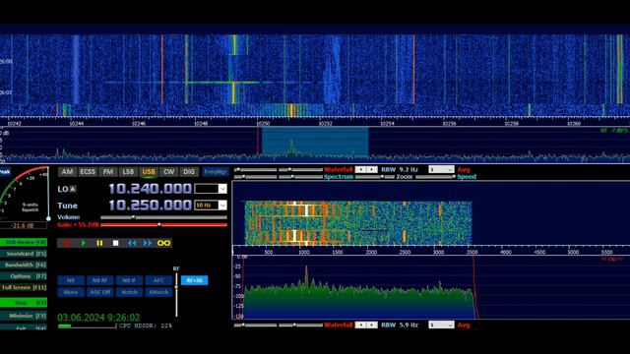Open the FreqMgr frequency manager
The width and height of the screenshot is (630, 354).
click(215, 172)
